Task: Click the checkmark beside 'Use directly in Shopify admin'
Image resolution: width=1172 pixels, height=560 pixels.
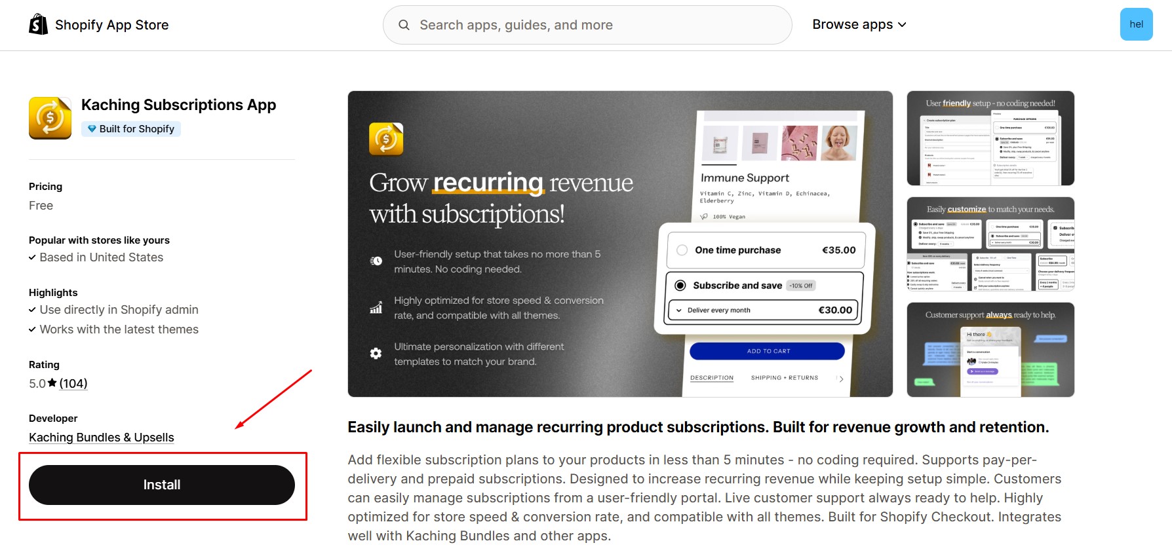Action: (x=32, y=310)
